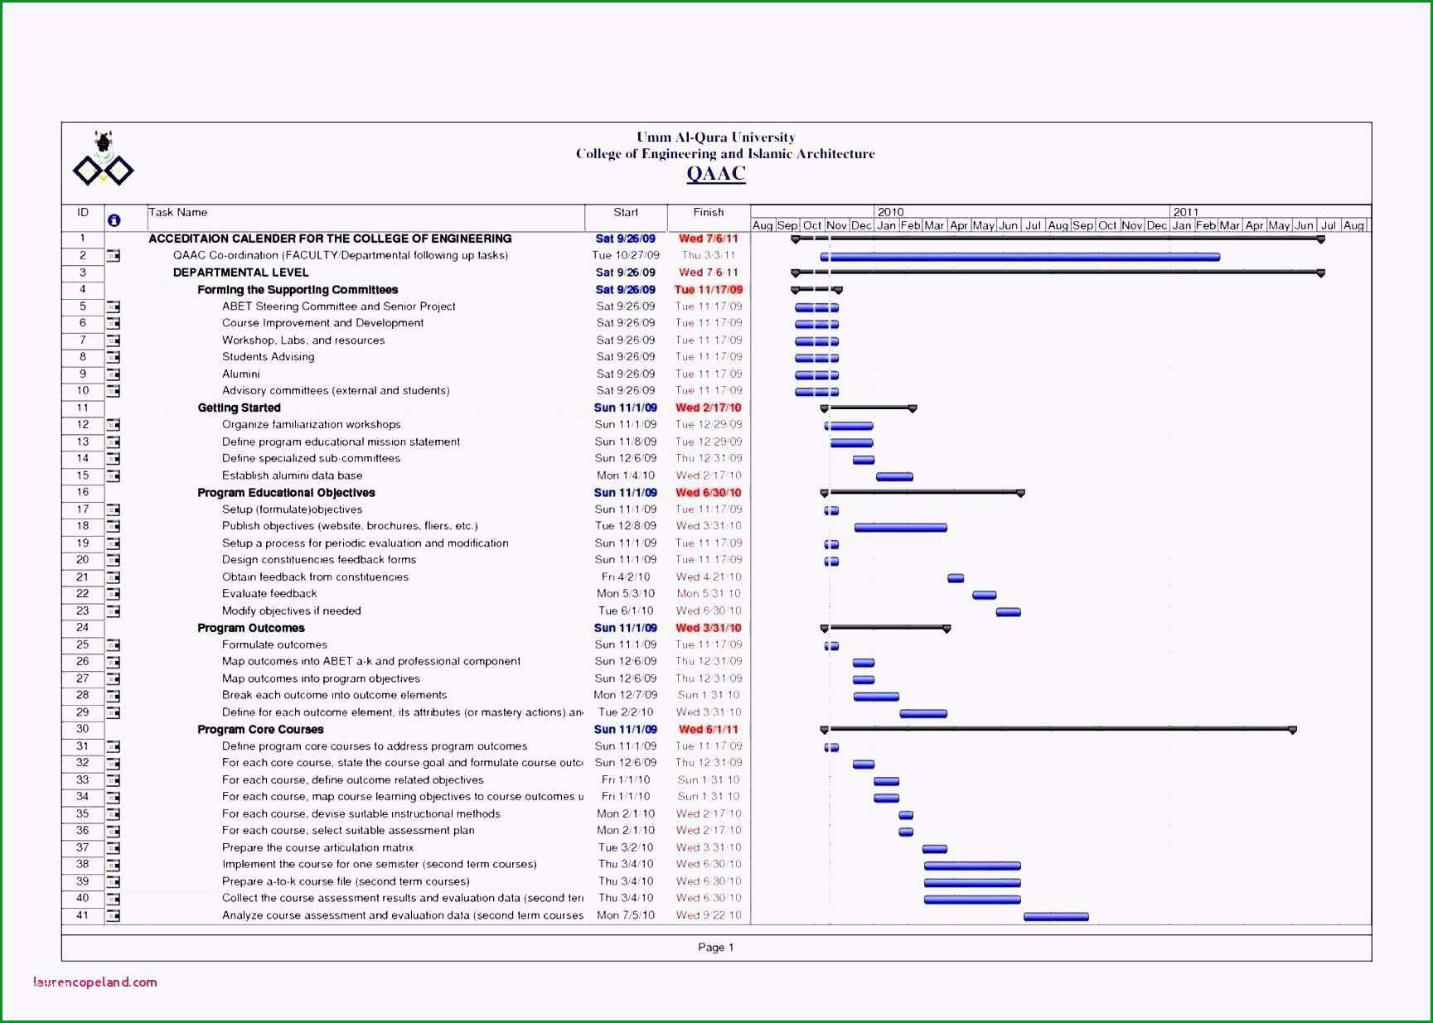Click indicator icon for Publish objectives row
The width and height of the screenshot is (1433, 1023).
[x=113, y=527]
